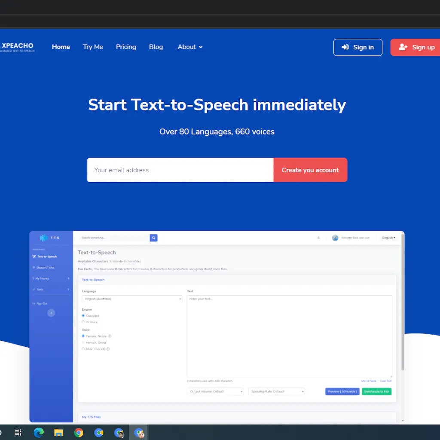Open the Try Me menu item
The width and height of the screenshot is (440, 440).
93,47
